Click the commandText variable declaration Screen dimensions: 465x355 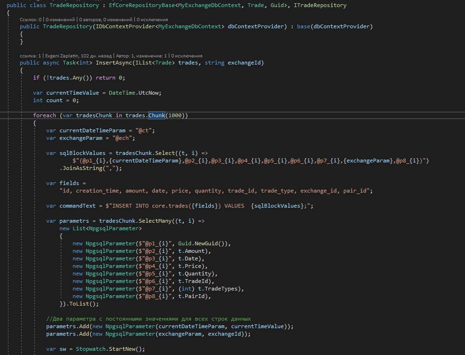[x=77, y=206]
